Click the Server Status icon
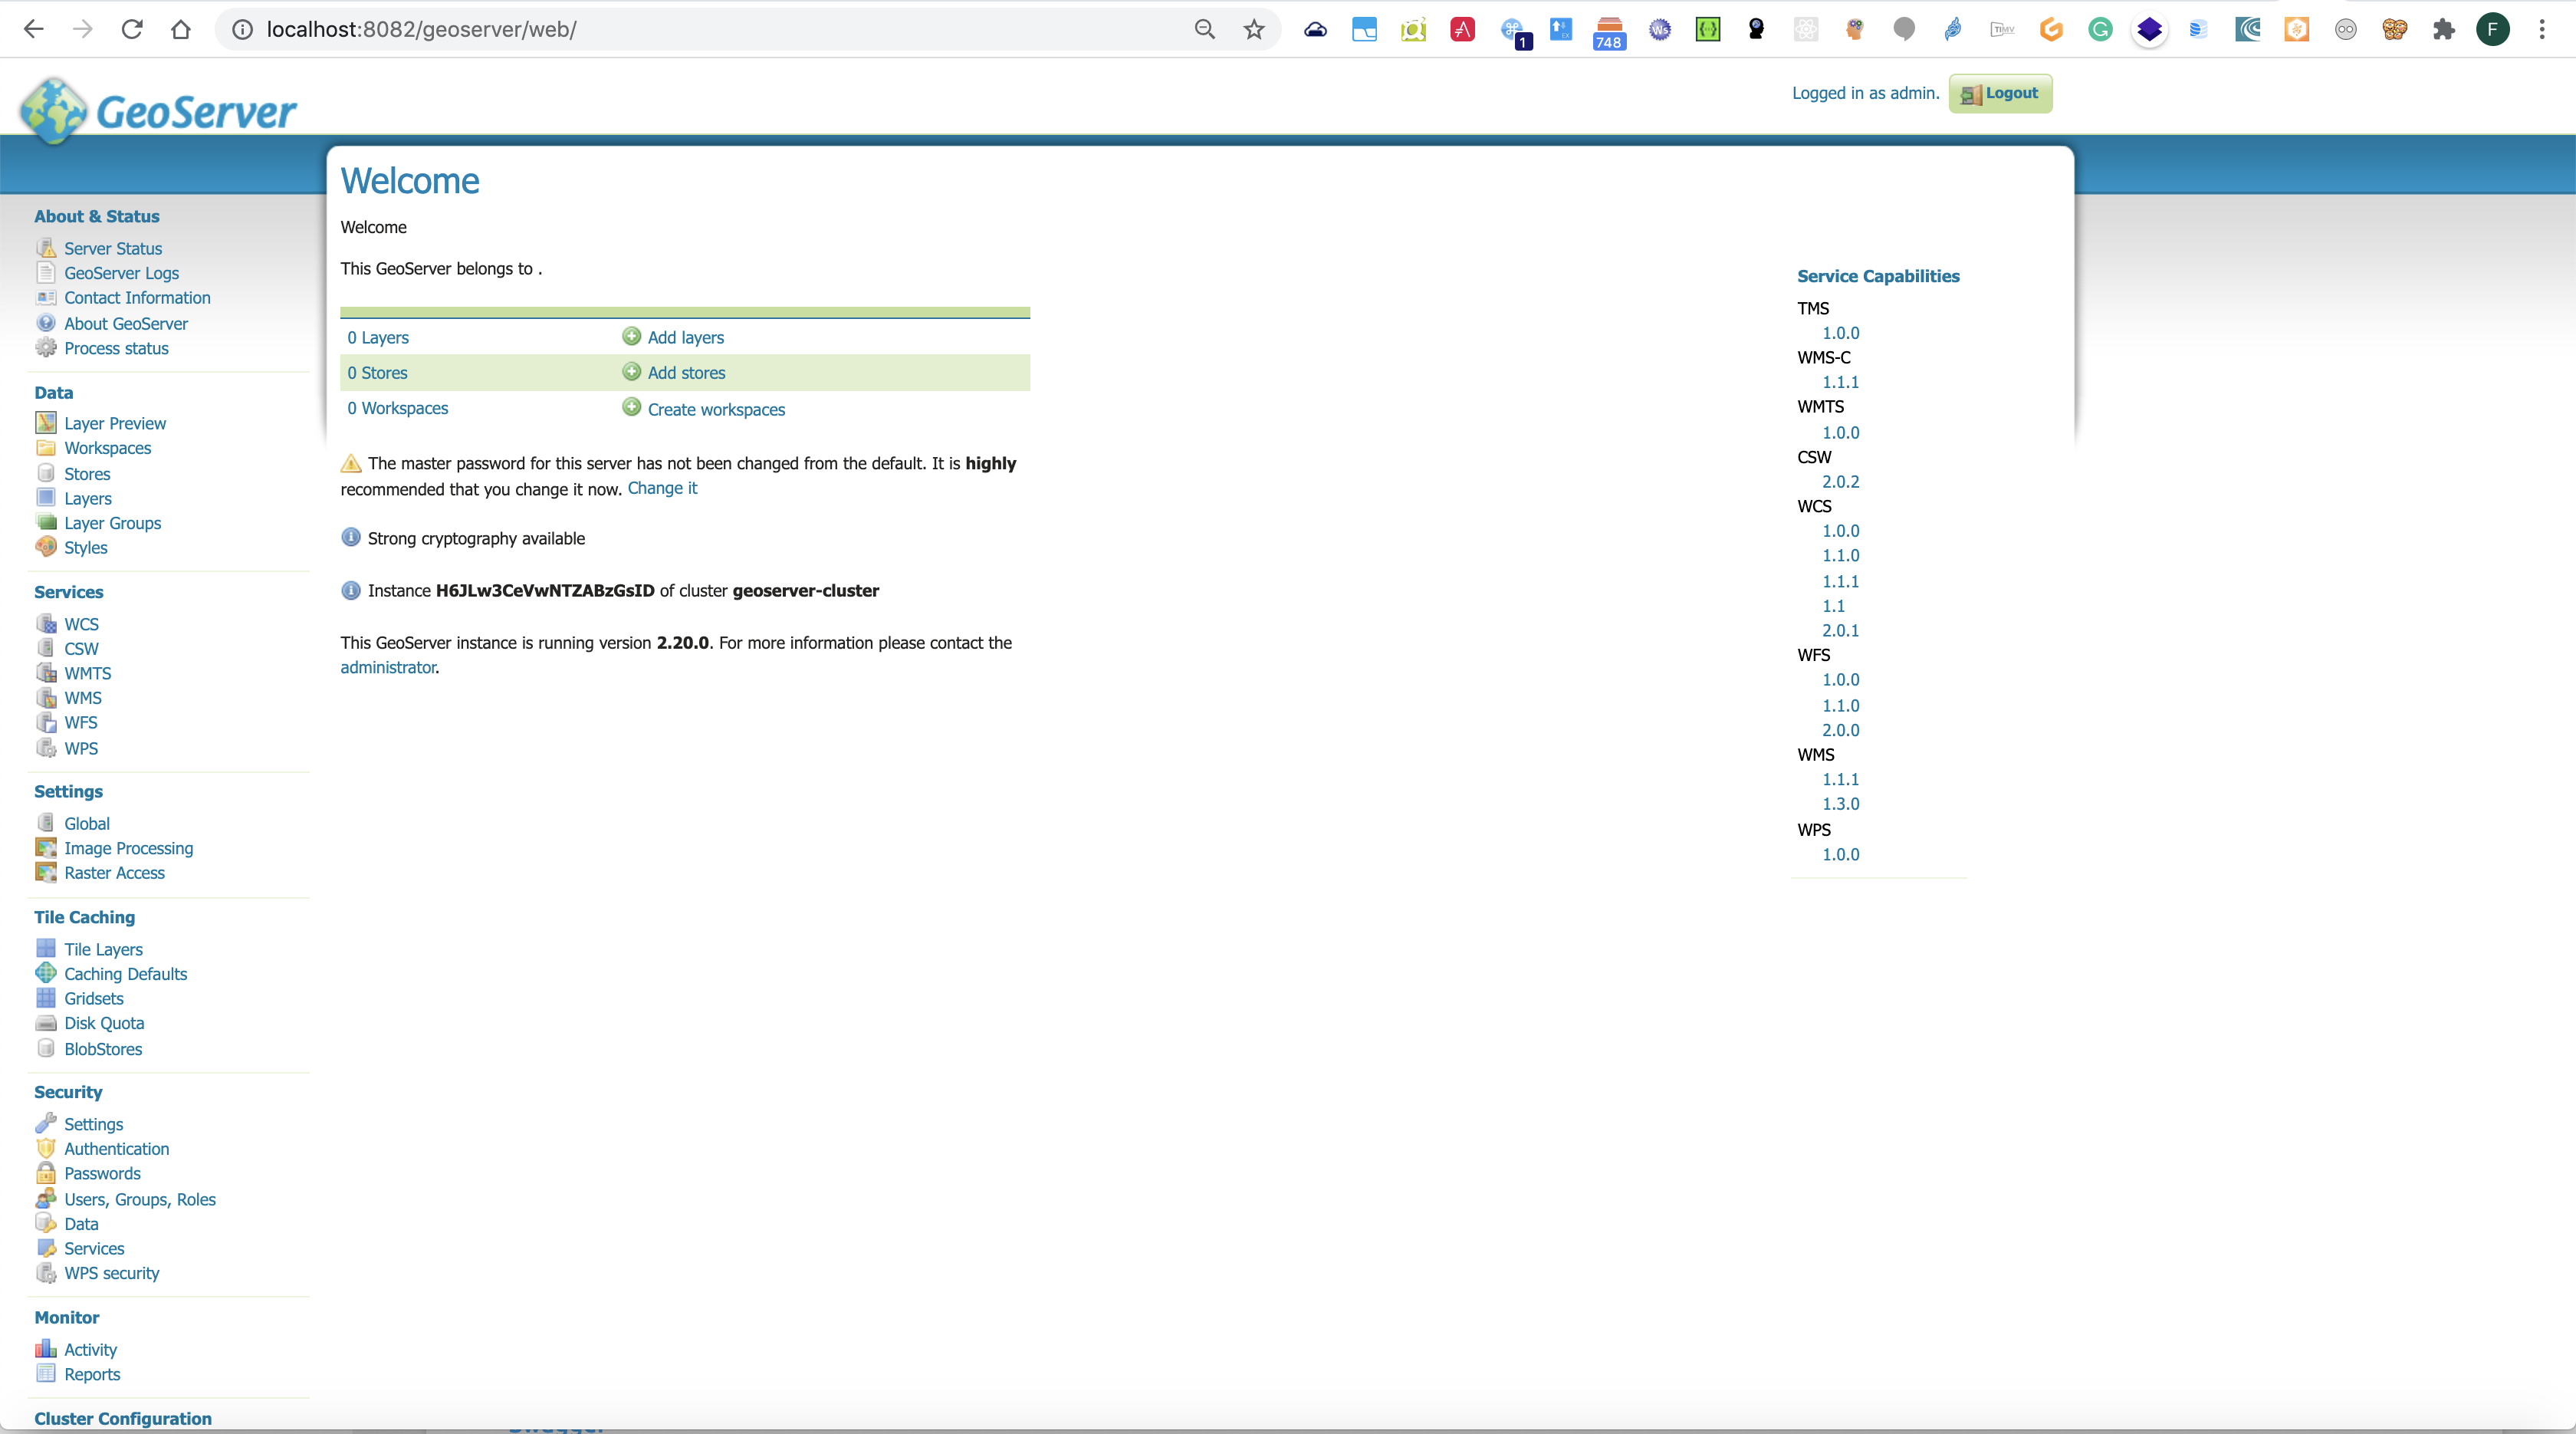 46,247
